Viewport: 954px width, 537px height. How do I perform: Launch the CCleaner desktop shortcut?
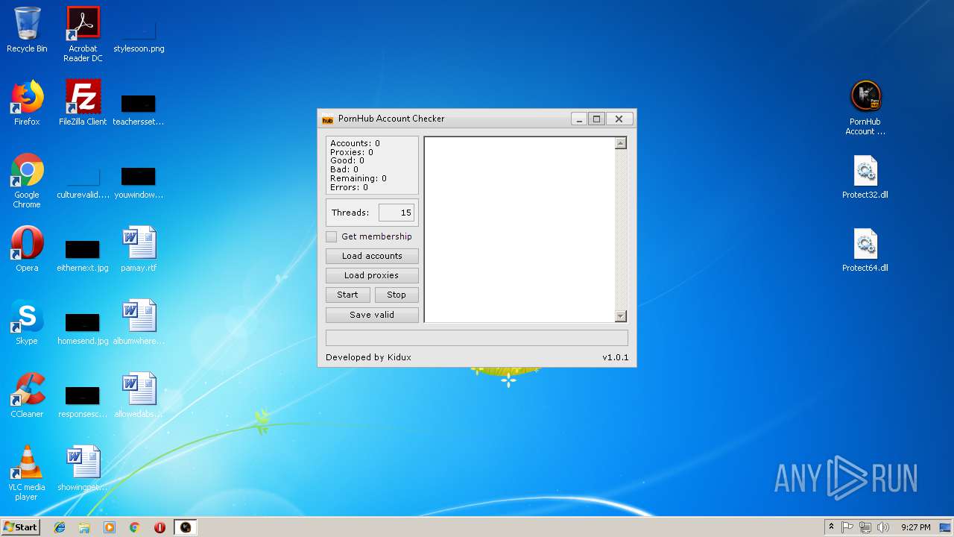[x=27, y=395]
